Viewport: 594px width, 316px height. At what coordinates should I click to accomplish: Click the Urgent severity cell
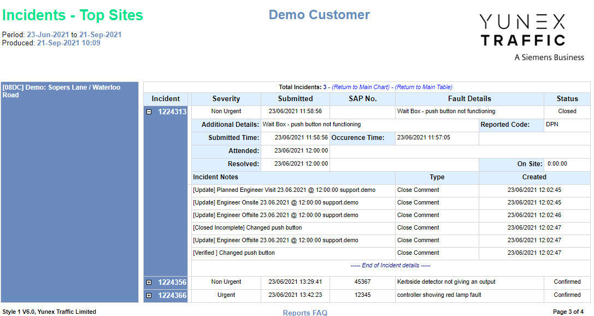(226, 295)
